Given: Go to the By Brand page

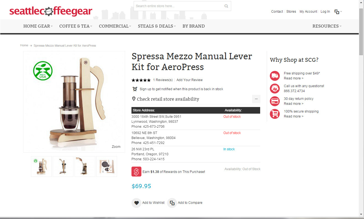Looking at the screenshot, I should click(x=194, y=26).
